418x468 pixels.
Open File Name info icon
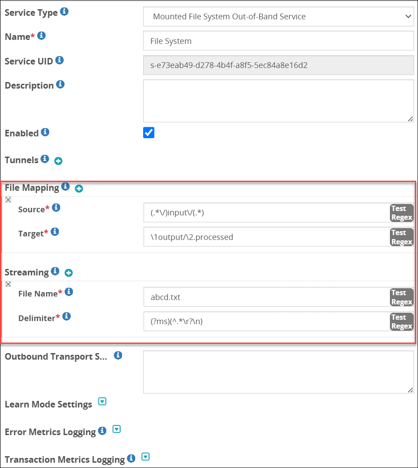69,292
